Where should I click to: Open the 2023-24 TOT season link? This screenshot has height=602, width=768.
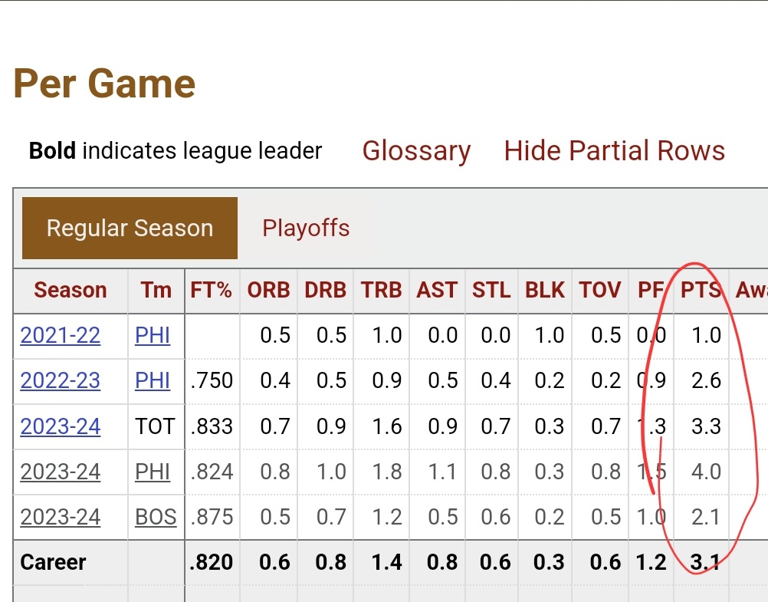60,426
